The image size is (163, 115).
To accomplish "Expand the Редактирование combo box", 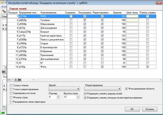I will (x=102, y=89).
